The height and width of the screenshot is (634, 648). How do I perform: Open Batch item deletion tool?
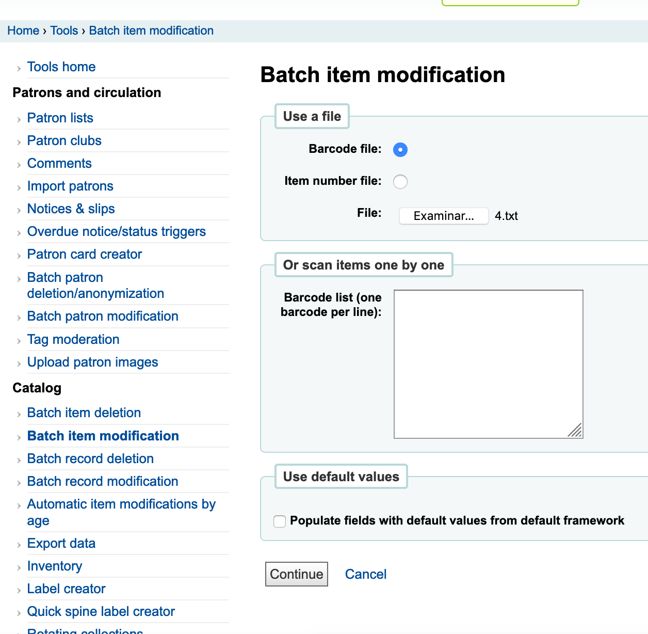[84, 413]
